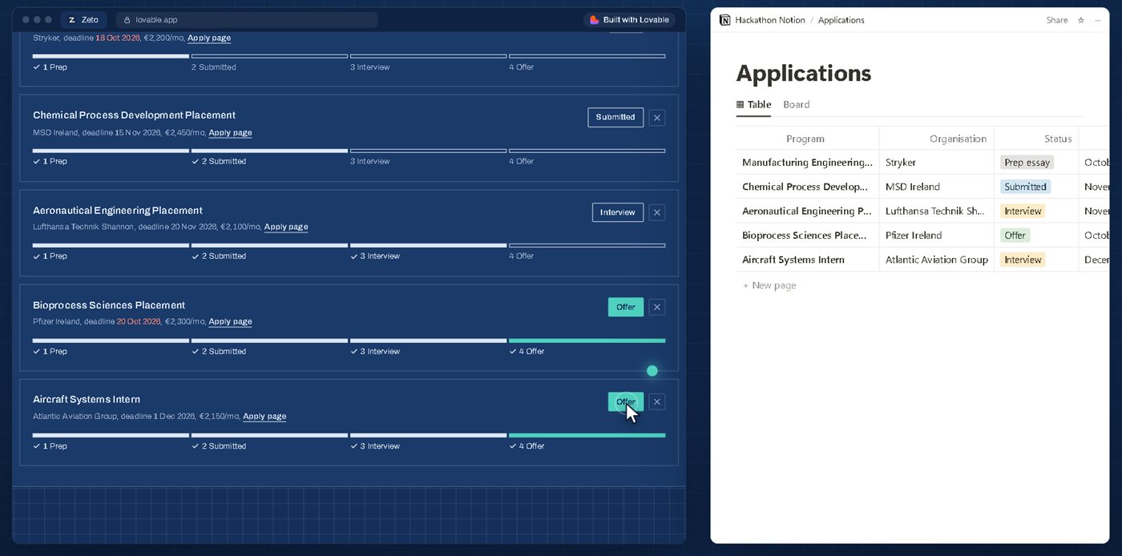The width and height of the screenshot is (1122, 556).
Task: Switch to the Board view tab in Notion
Action: (x=797, y=105)
